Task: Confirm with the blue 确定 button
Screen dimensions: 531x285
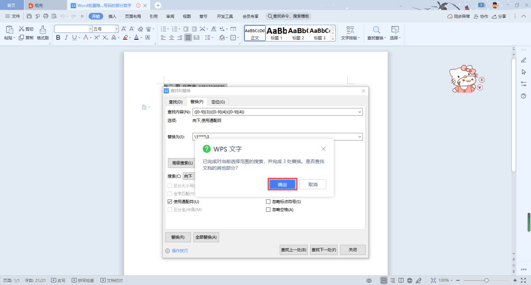Action: click(x=282, y=184)
